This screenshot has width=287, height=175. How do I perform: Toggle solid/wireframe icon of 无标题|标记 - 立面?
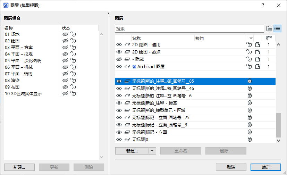click(x=127, y=132)
